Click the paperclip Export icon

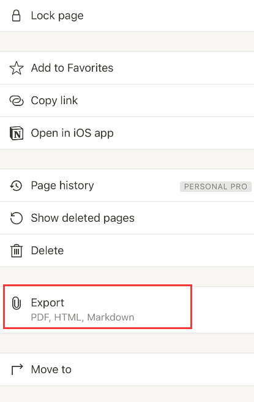point(16,303)
